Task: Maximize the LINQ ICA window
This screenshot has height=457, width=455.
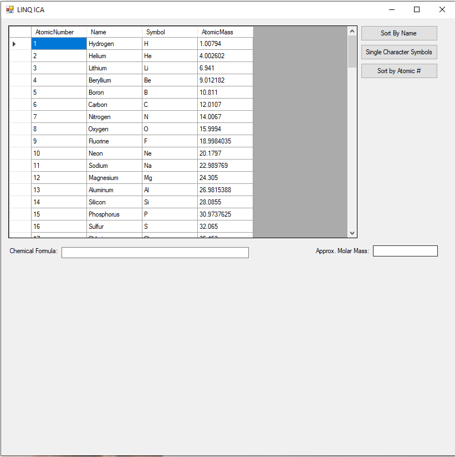Action: click(417, 9)
